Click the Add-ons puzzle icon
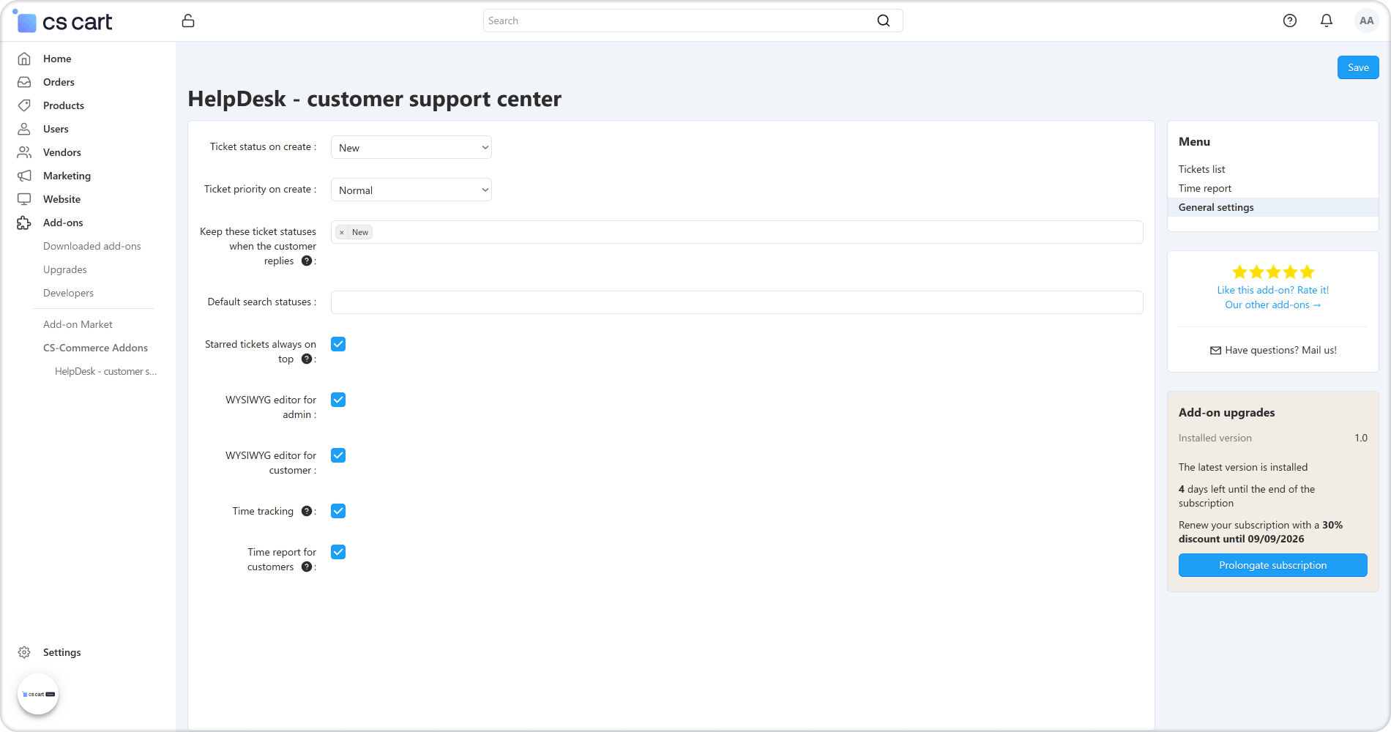The image size is (1391, 732). pyautogui.click(x=24, y=223)
